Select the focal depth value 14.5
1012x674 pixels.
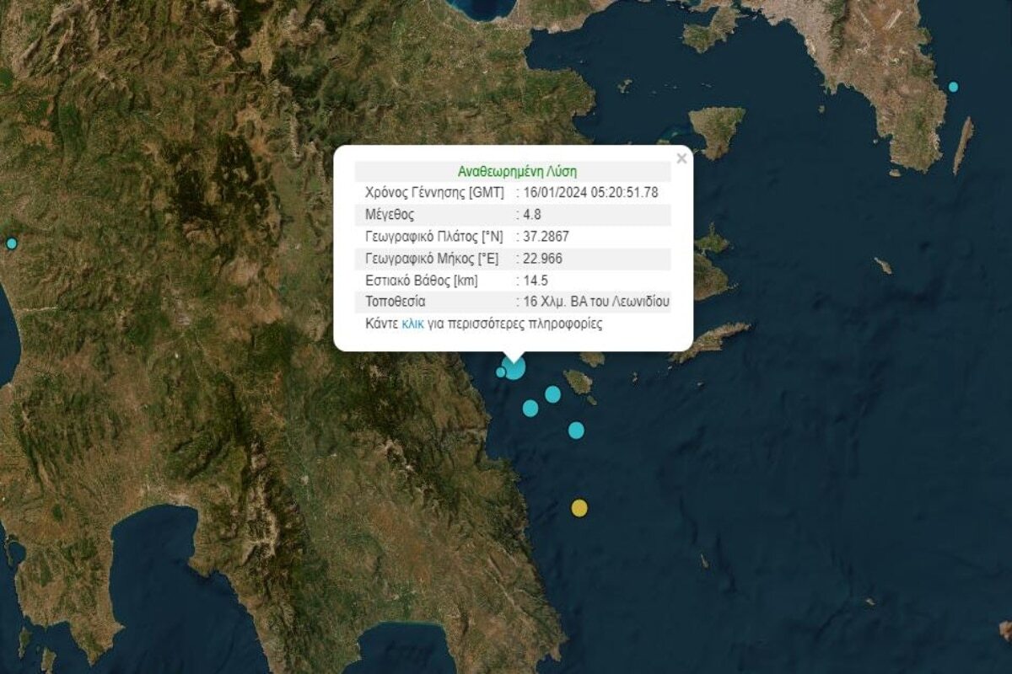click(536, 280)
